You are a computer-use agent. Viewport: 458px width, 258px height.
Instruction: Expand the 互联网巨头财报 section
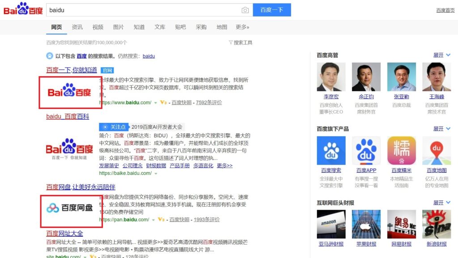pyautogui.click(x=441, y=203)
